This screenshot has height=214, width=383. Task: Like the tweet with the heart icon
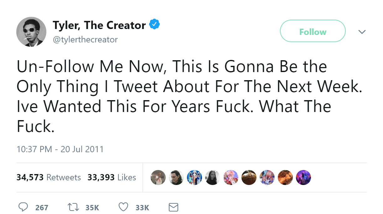124,207
